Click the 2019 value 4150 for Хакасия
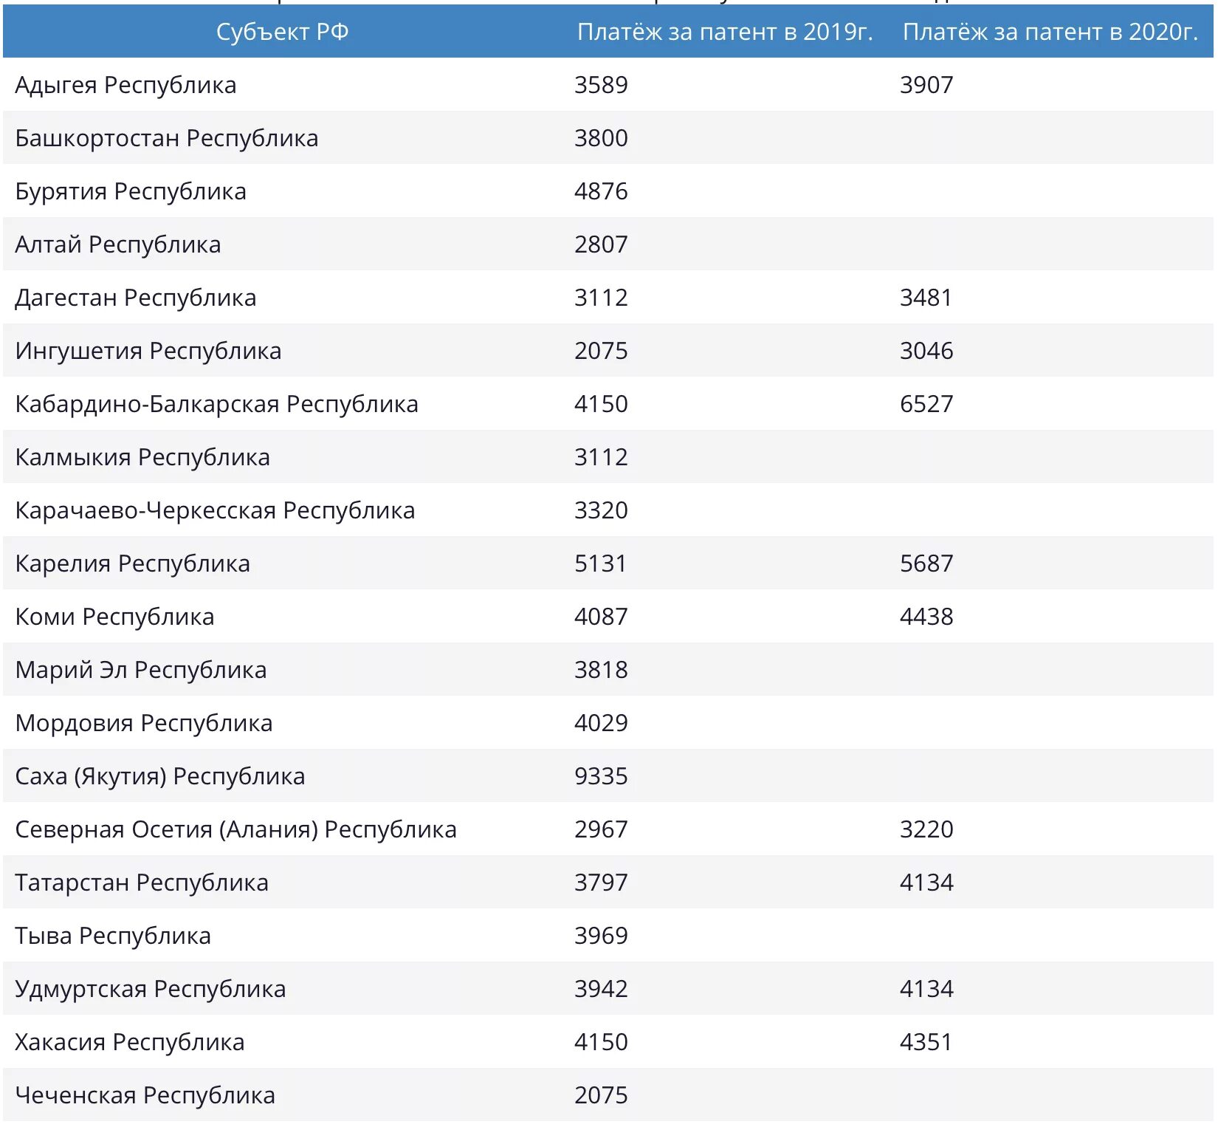This screenshot has height=1127, width=1218. 601,1042
